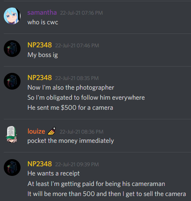This screenshot has width=191, height=201.
Task: Click NP2348 username on 08:35 PM message
Action: pos(40,78)
